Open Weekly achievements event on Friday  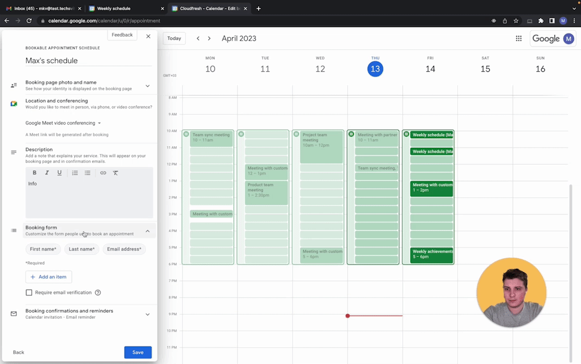[x=431, y=255]
